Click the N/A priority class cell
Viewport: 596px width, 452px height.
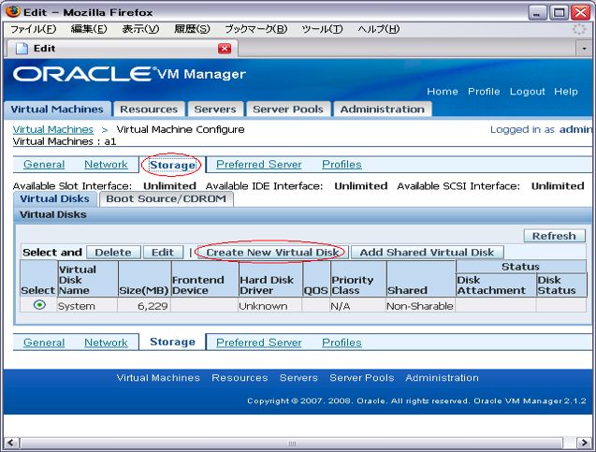(357, 306)
